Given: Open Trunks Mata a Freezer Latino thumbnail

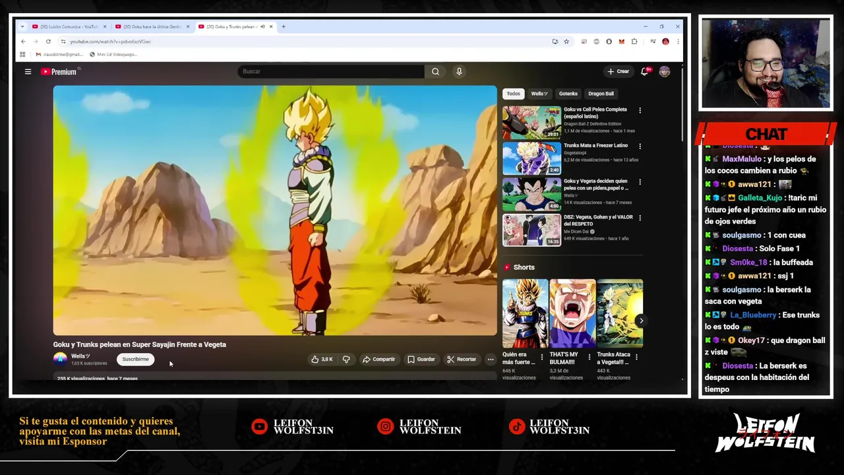Looking at the screenshot, I should 531,158.
